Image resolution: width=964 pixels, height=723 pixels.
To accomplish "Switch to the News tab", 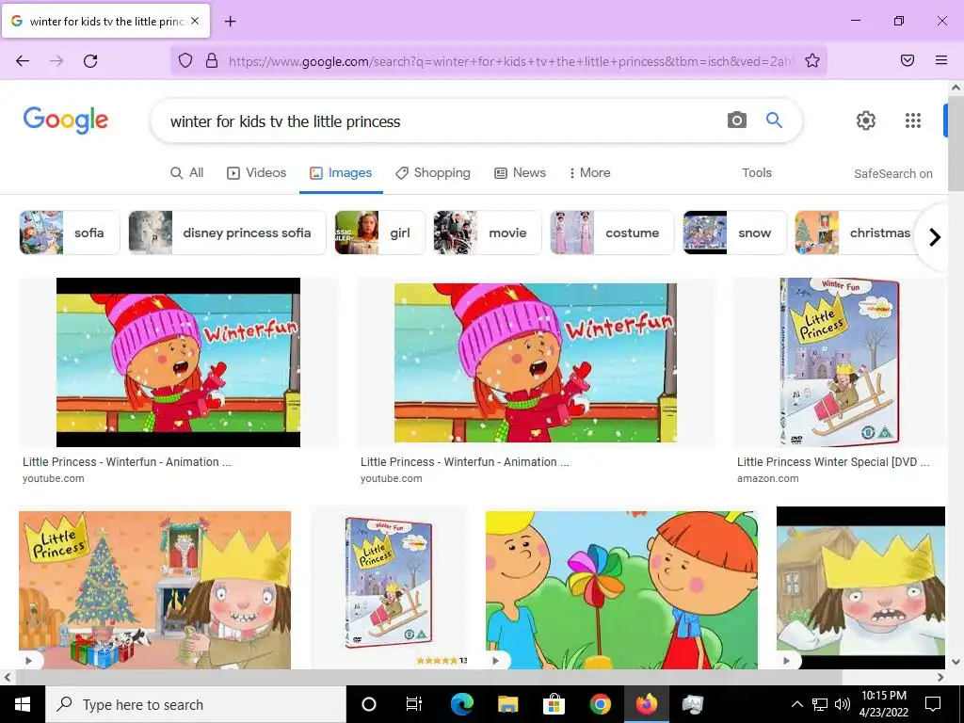I will pyautogui.click(x=520, y=173).
